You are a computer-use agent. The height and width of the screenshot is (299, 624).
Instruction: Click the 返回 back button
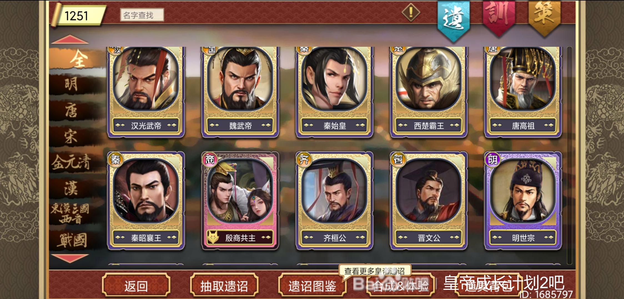(x=136, y=286)
